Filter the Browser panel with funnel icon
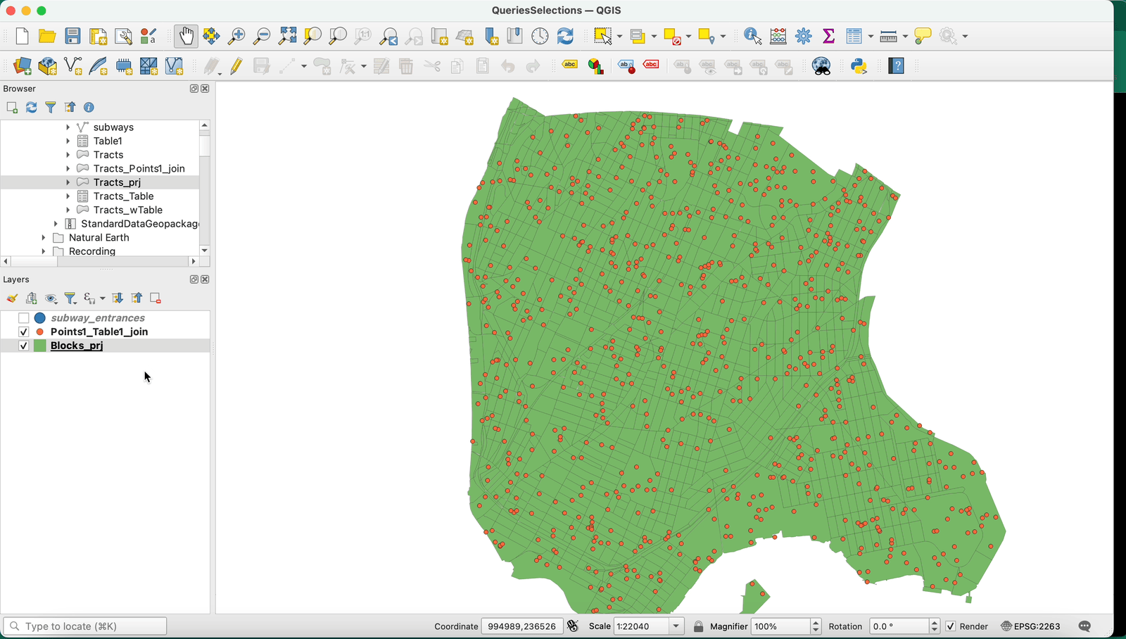This screenshot has height=639, width=1126. pyautogui.click(x=51, y=107)
